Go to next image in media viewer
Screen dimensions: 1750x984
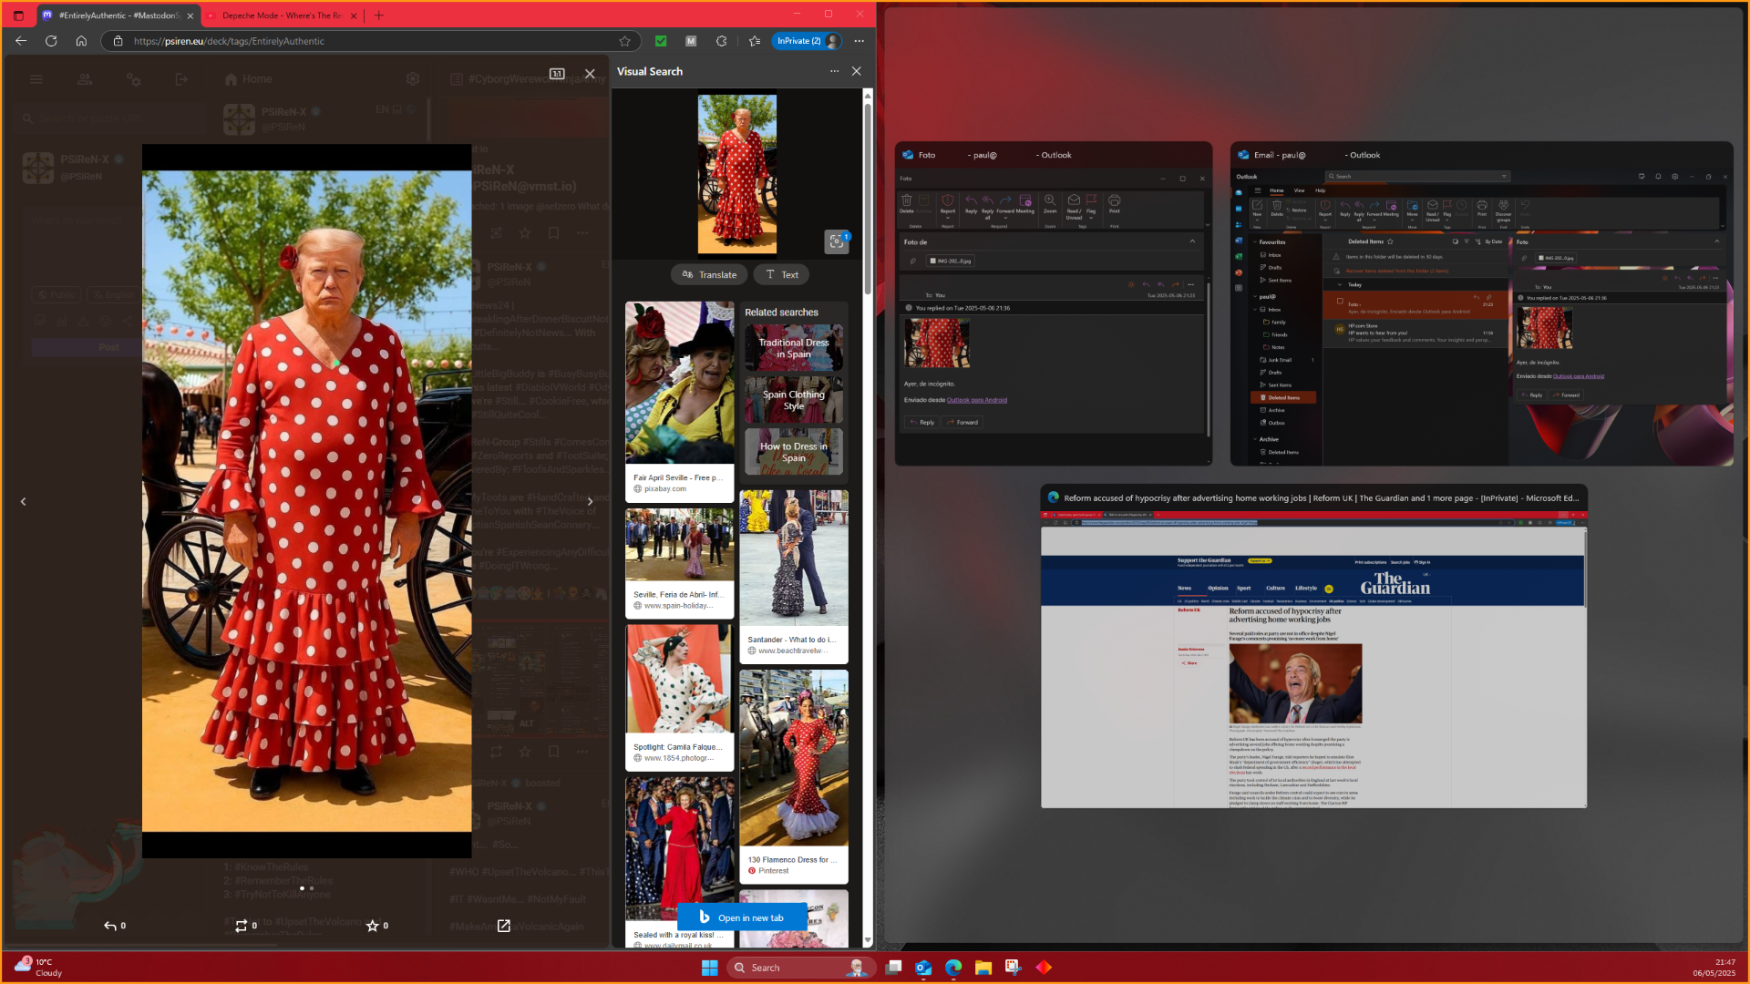coord(591,502)
